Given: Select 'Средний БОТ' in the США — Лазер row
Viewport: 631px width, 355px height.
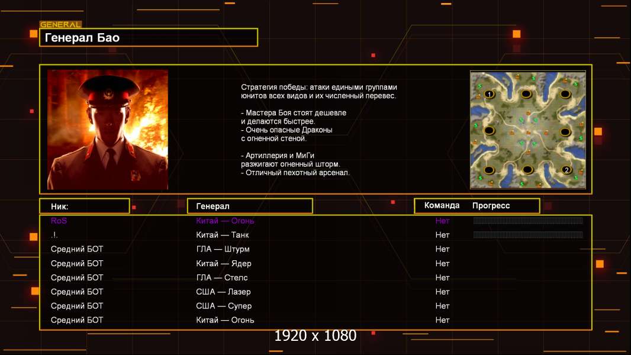Looking at the screenshot, I should pyautogui.click(x=77, y=292).
